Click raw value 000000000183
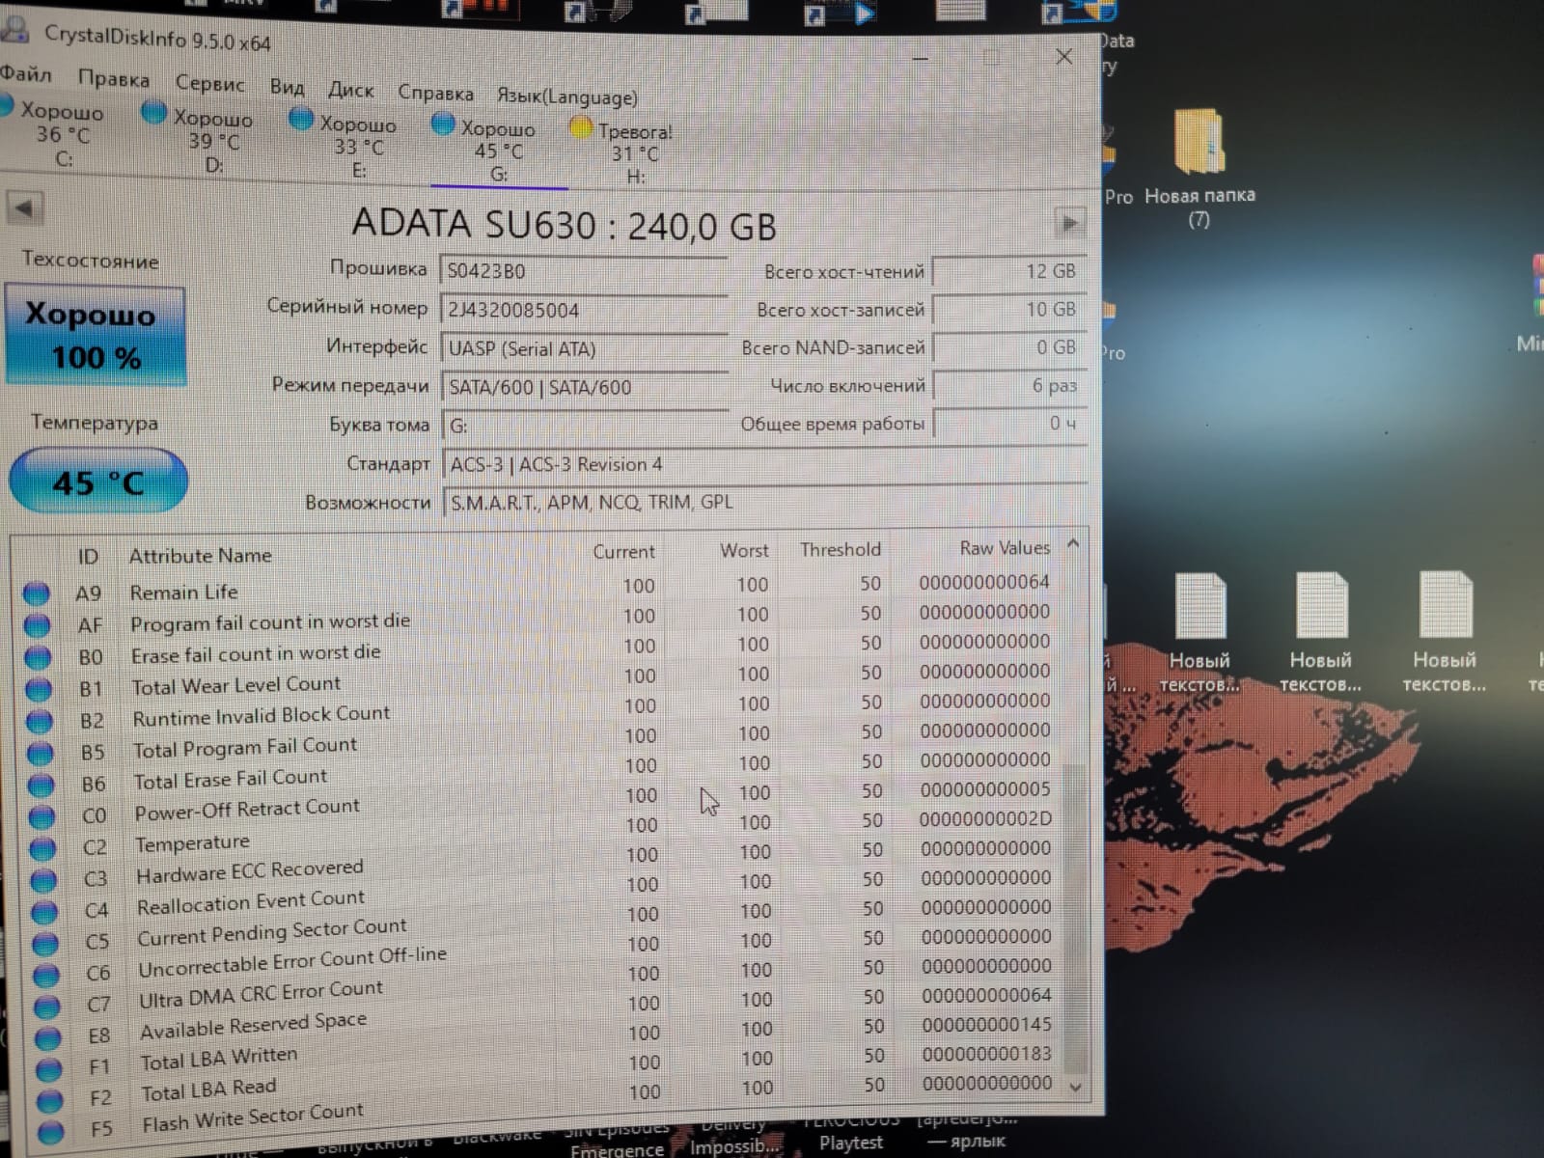 pos(986,1055)
